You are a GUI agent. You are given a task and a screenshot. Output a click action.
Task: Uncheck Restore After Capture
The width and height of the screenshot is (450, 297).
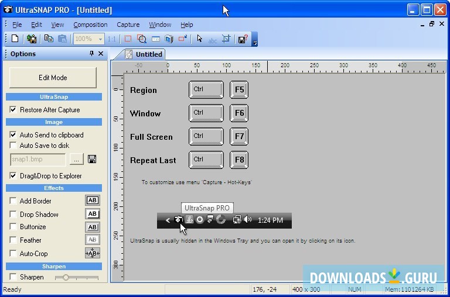tap(13, 109)
